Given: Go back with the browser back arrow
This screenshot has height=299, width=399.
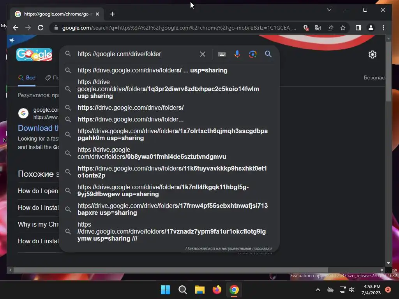Looking at the screenshot, I should [x=16, y=28].
